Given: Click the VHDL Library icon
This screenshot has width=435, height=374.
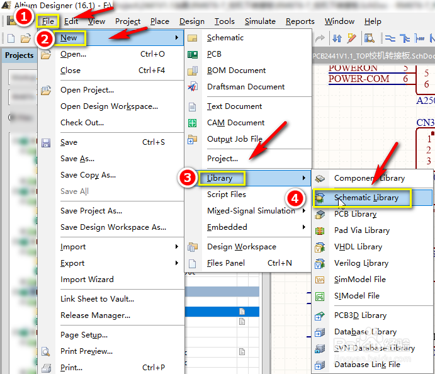Looking at the screenshot, I should point(320,247).
